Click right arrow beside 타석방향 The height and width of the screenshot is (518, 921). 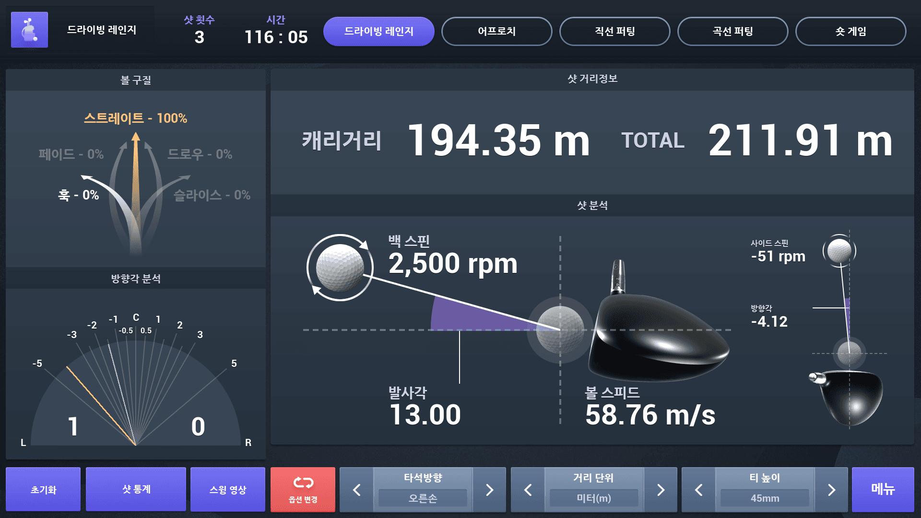click(489, 490)
